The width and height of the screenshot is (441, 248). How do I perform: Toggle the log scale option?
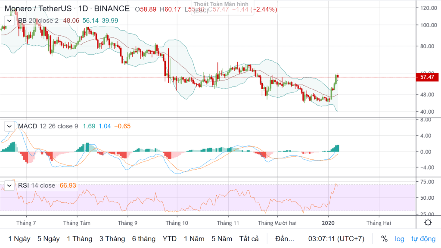(x=400, y=239)
